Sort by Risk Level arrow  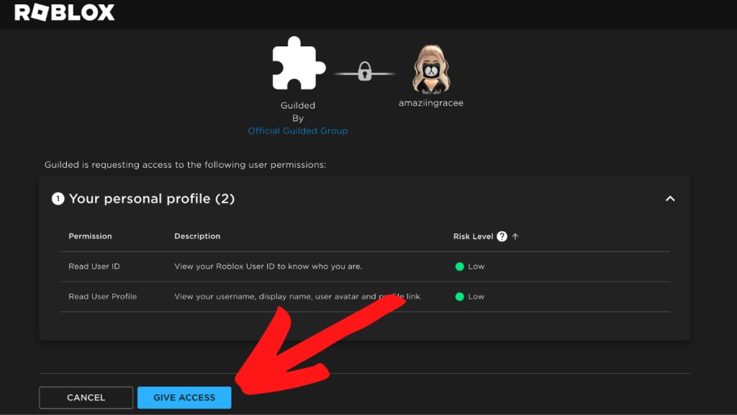(515, 236)
